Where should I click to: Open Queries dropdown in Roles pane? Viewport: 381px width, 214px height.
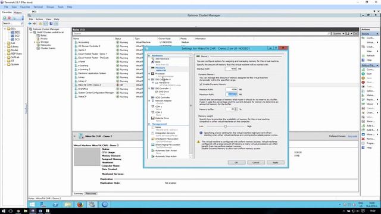click(338, 33)
